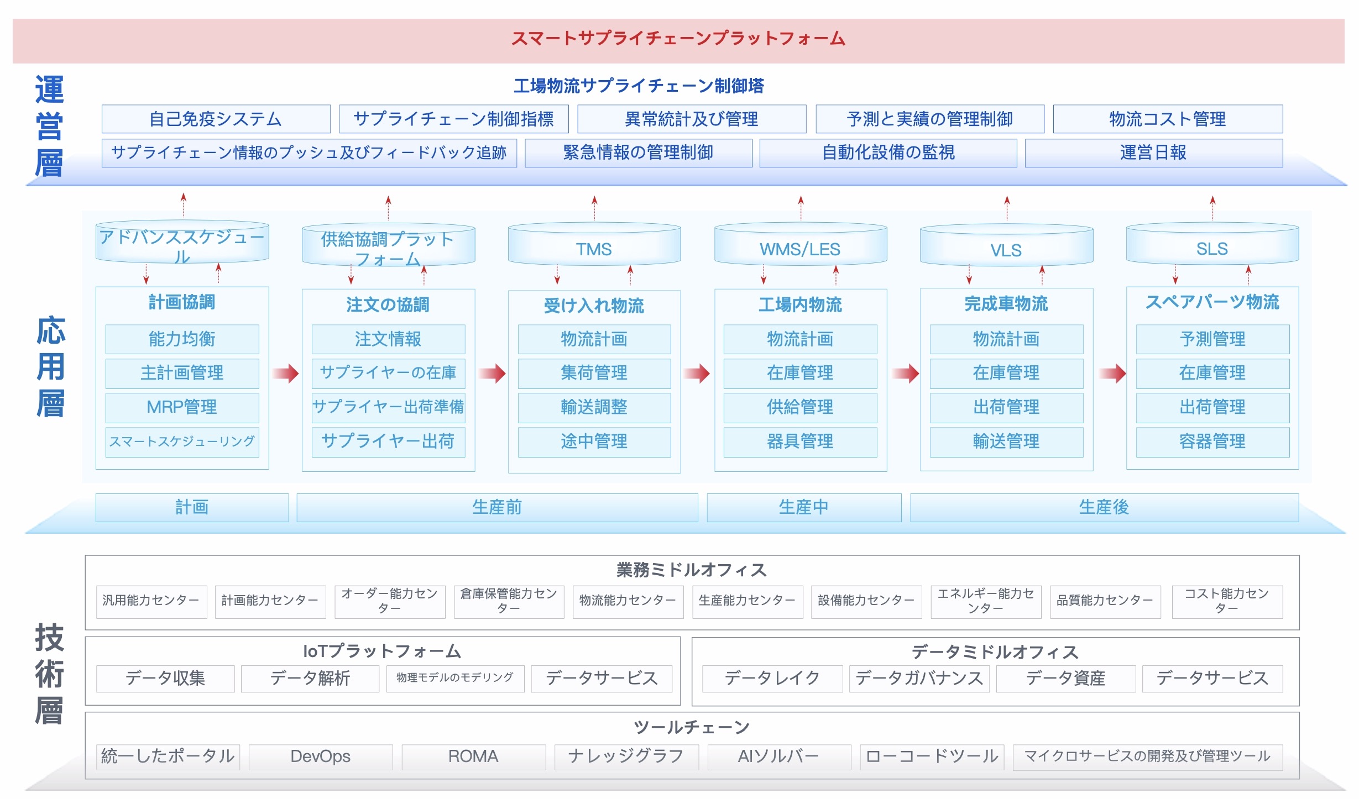
Task: Click ナレッジグラフ box
Action: point(626,757)
